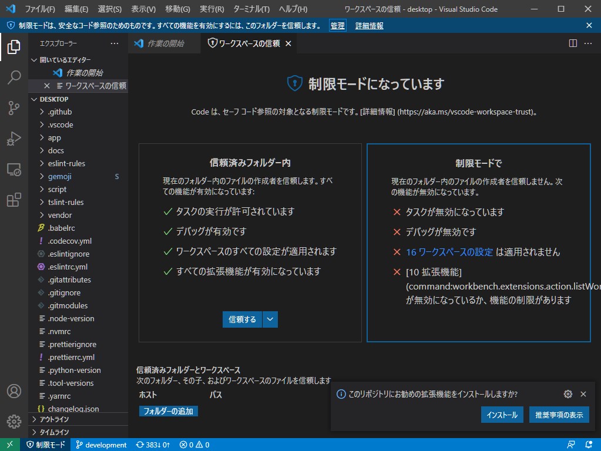This screenshot has width=601, height=451.
Task: Click the notification settings gear
Action: pyautogui.click(x=568, y=394)
